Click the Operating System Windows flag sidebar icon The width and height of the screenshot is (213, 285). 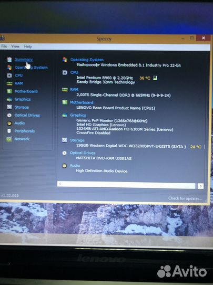pos(9,68)
